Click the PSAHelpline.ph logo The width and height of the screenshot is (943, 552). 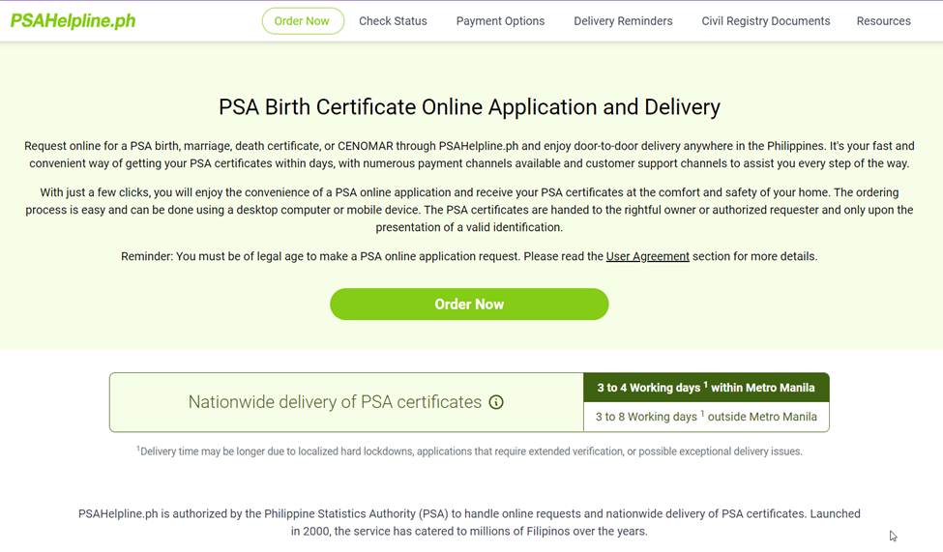click(73, 21)
